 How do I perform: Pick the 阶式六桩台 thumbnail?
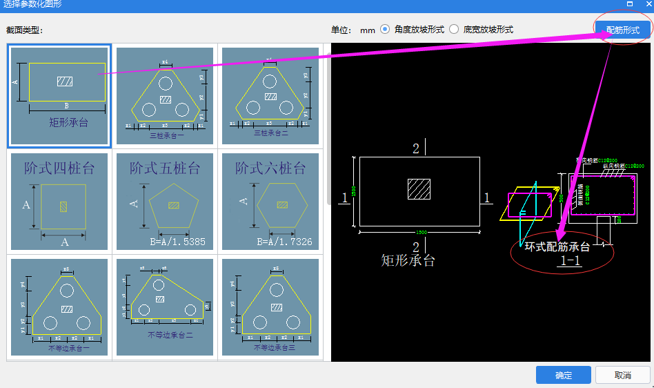(x=270, y=202)
